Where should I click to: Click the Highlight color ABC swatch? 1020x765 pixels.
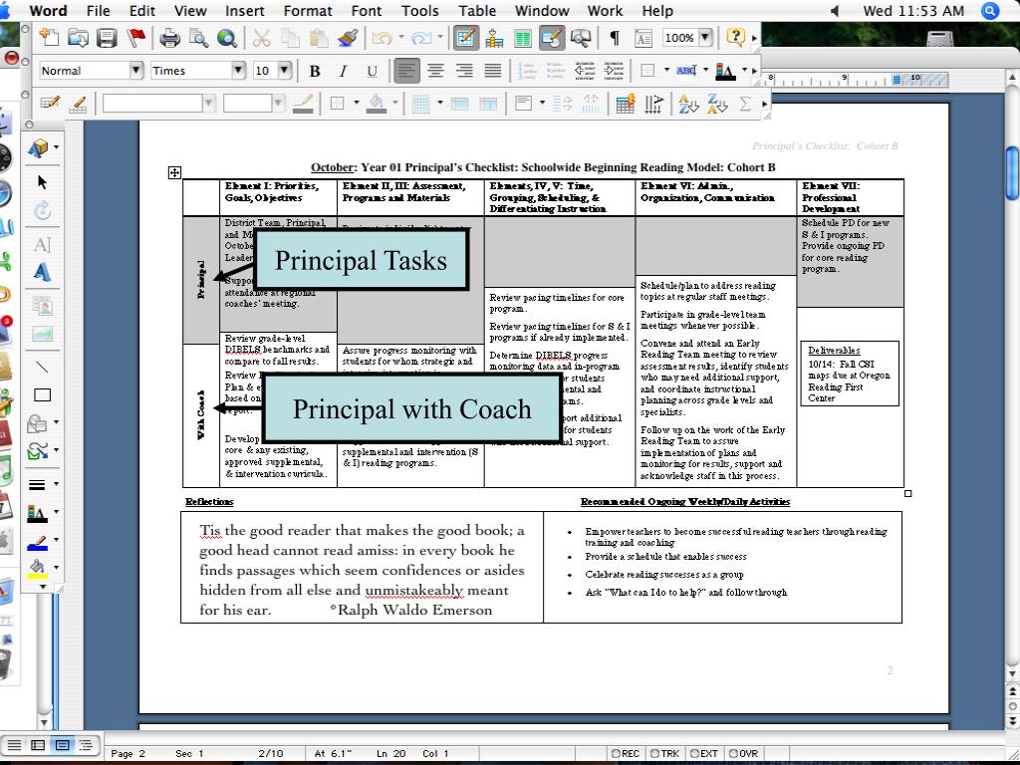click(686, 71)
